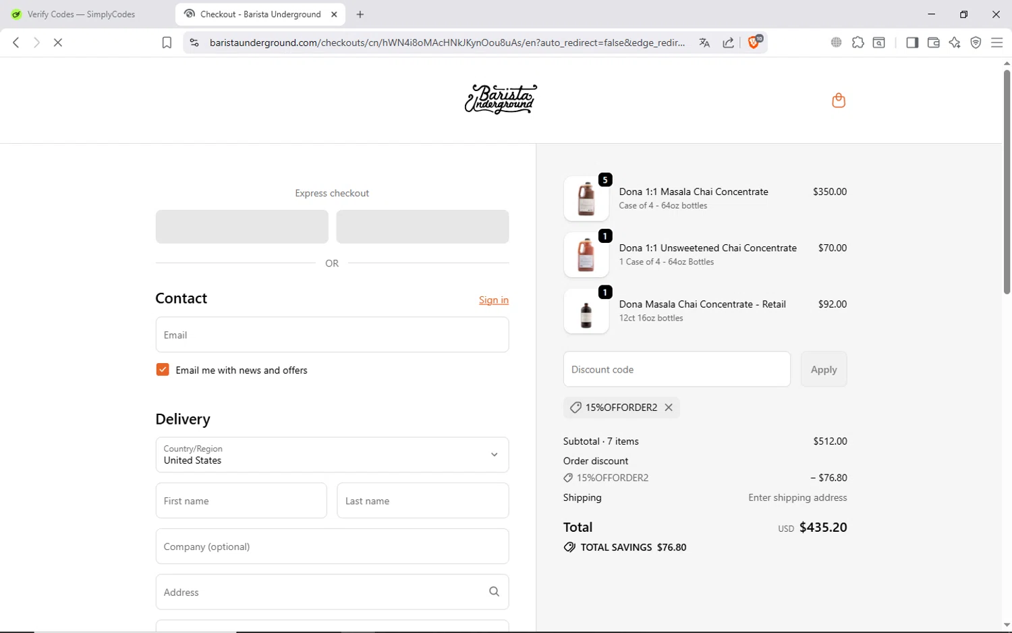Click the Dona Masala Chai Concentrate - Retail thumbnail
This screenshot has width=1012, height=633.
[586, 311]
